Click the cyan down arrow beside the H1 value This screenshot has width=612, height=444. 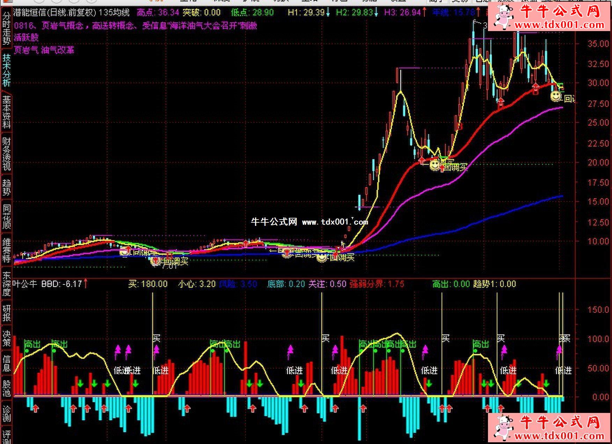click(328, 13)
